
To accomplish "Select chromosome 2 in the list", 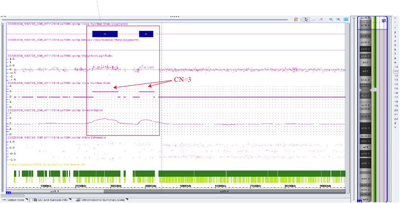I will pos(395,32).
